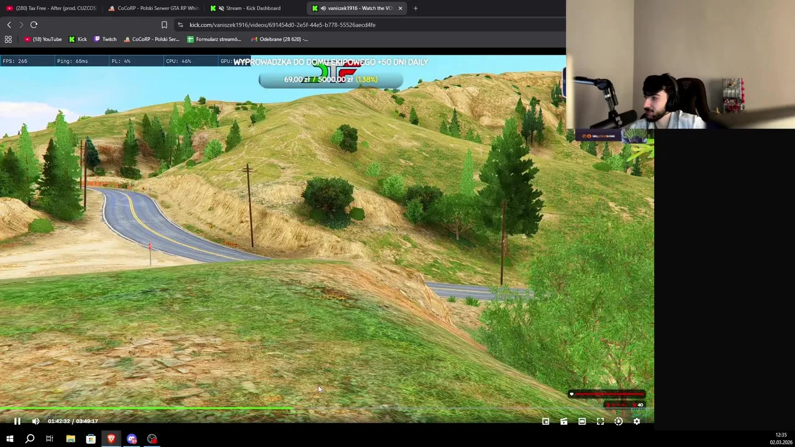This screenshot has height=447, width=795.
Task: Open Twitch bookmark
Action: point(105,39)
